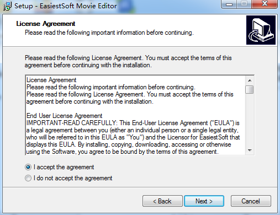Click the empty scrollbar track below the thumb
Image resolution: width=280 pixels, height=215 pixels.
pyautogui.click(x=250, y=120)
